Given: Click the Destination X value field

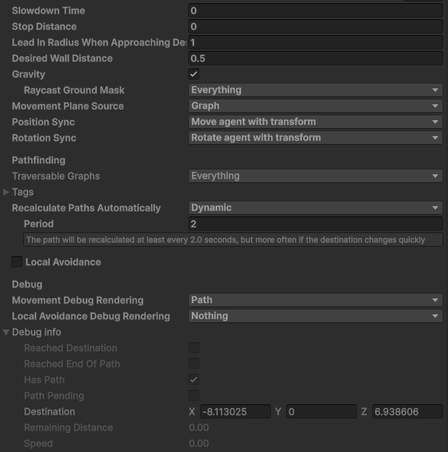Looking at the screenshot, I should click(x=235, y=411).
